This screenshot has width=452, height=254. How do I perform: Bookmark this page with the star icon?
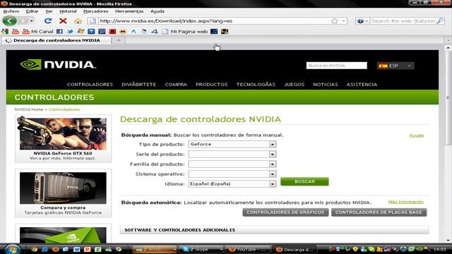pos(334,20)
